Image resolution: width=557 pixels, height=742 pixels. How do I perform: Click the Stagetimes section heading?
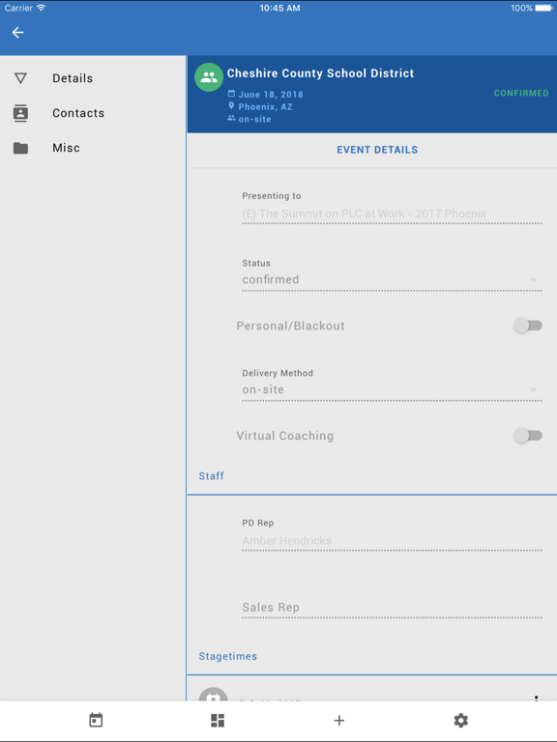228,656
